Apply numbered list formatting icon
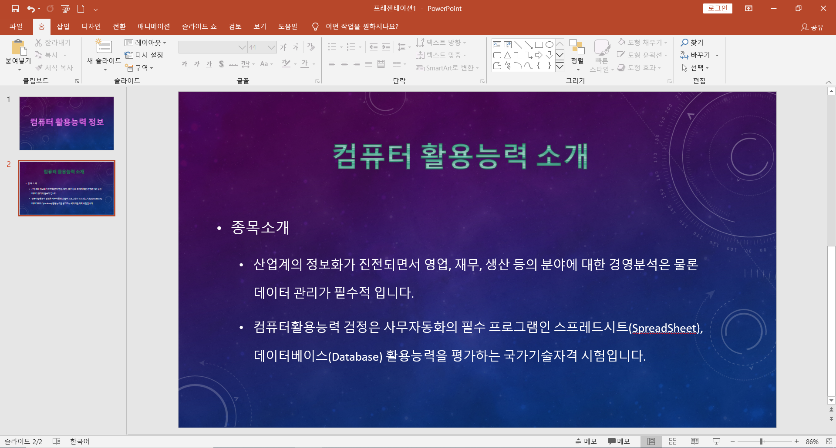The width and height of the screenshot is (836, 448). tap(351, 46)
